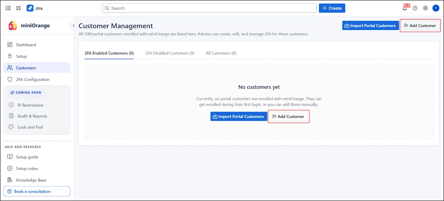444x201 pixels.
Task: Open Setup in sidebar
Action: point(37,56)
